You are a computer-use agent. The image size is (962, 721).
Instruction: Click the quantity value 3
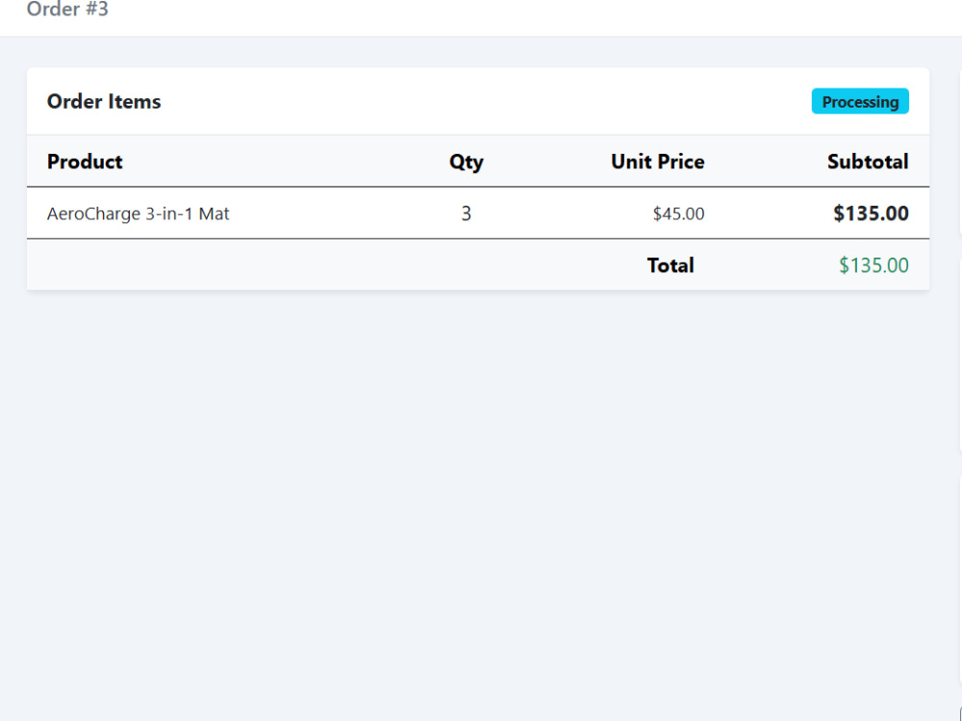pos(467,213)
